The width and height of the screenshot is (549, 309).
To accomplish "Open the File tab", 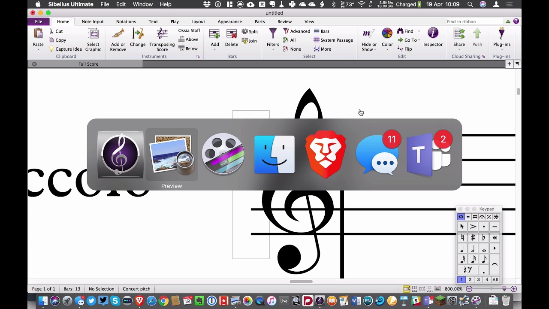I will [x=39, y=21].
